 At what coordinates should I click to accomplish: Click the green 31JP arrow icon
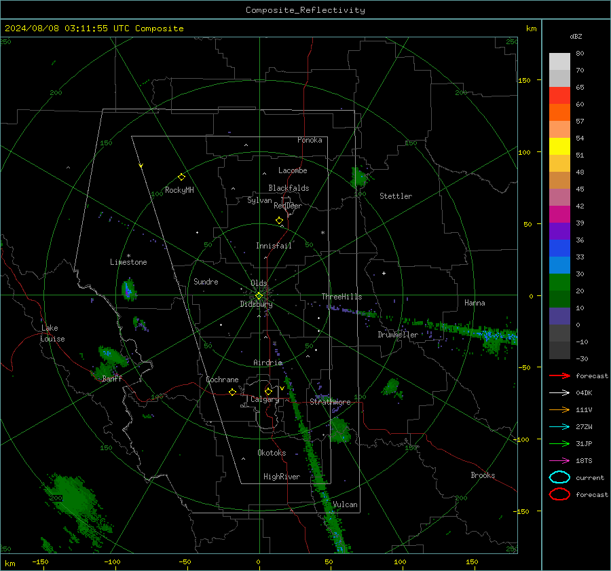pyautogui.click(x=559, y=443)
